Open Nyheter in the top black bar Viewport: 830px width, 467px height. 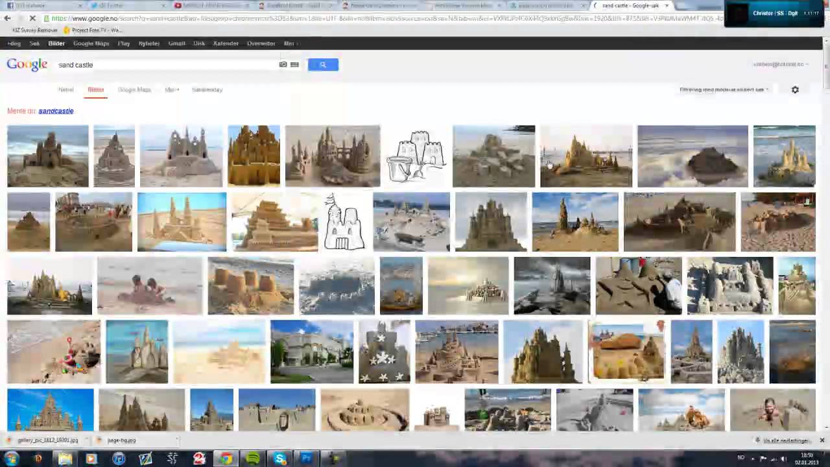148,43
